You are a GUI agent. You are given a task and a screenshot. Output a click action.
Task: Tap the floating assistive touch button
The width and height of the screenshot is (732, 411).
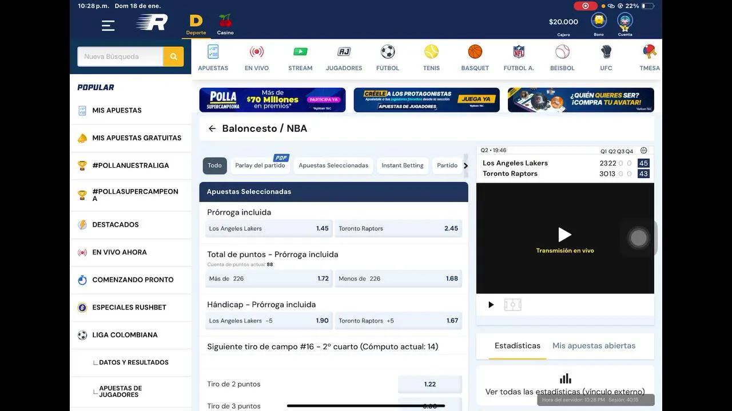[639, 238]
